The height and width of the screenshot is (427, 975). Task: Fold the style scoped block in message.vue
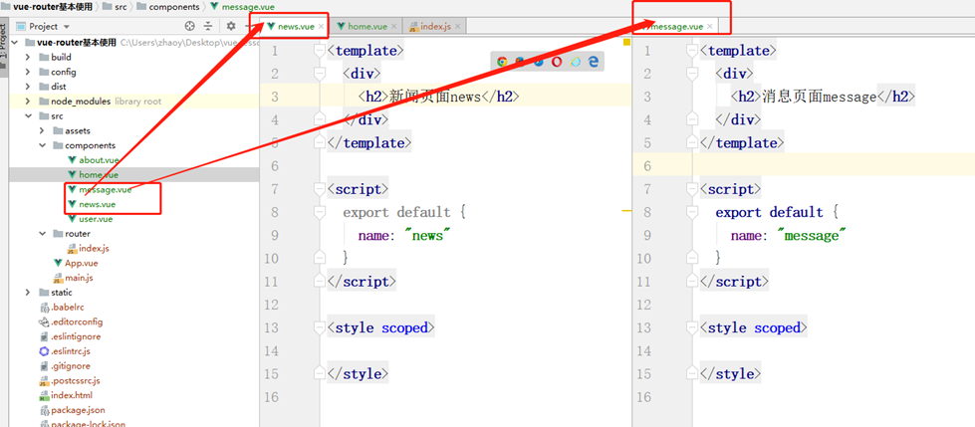(692, 327)
